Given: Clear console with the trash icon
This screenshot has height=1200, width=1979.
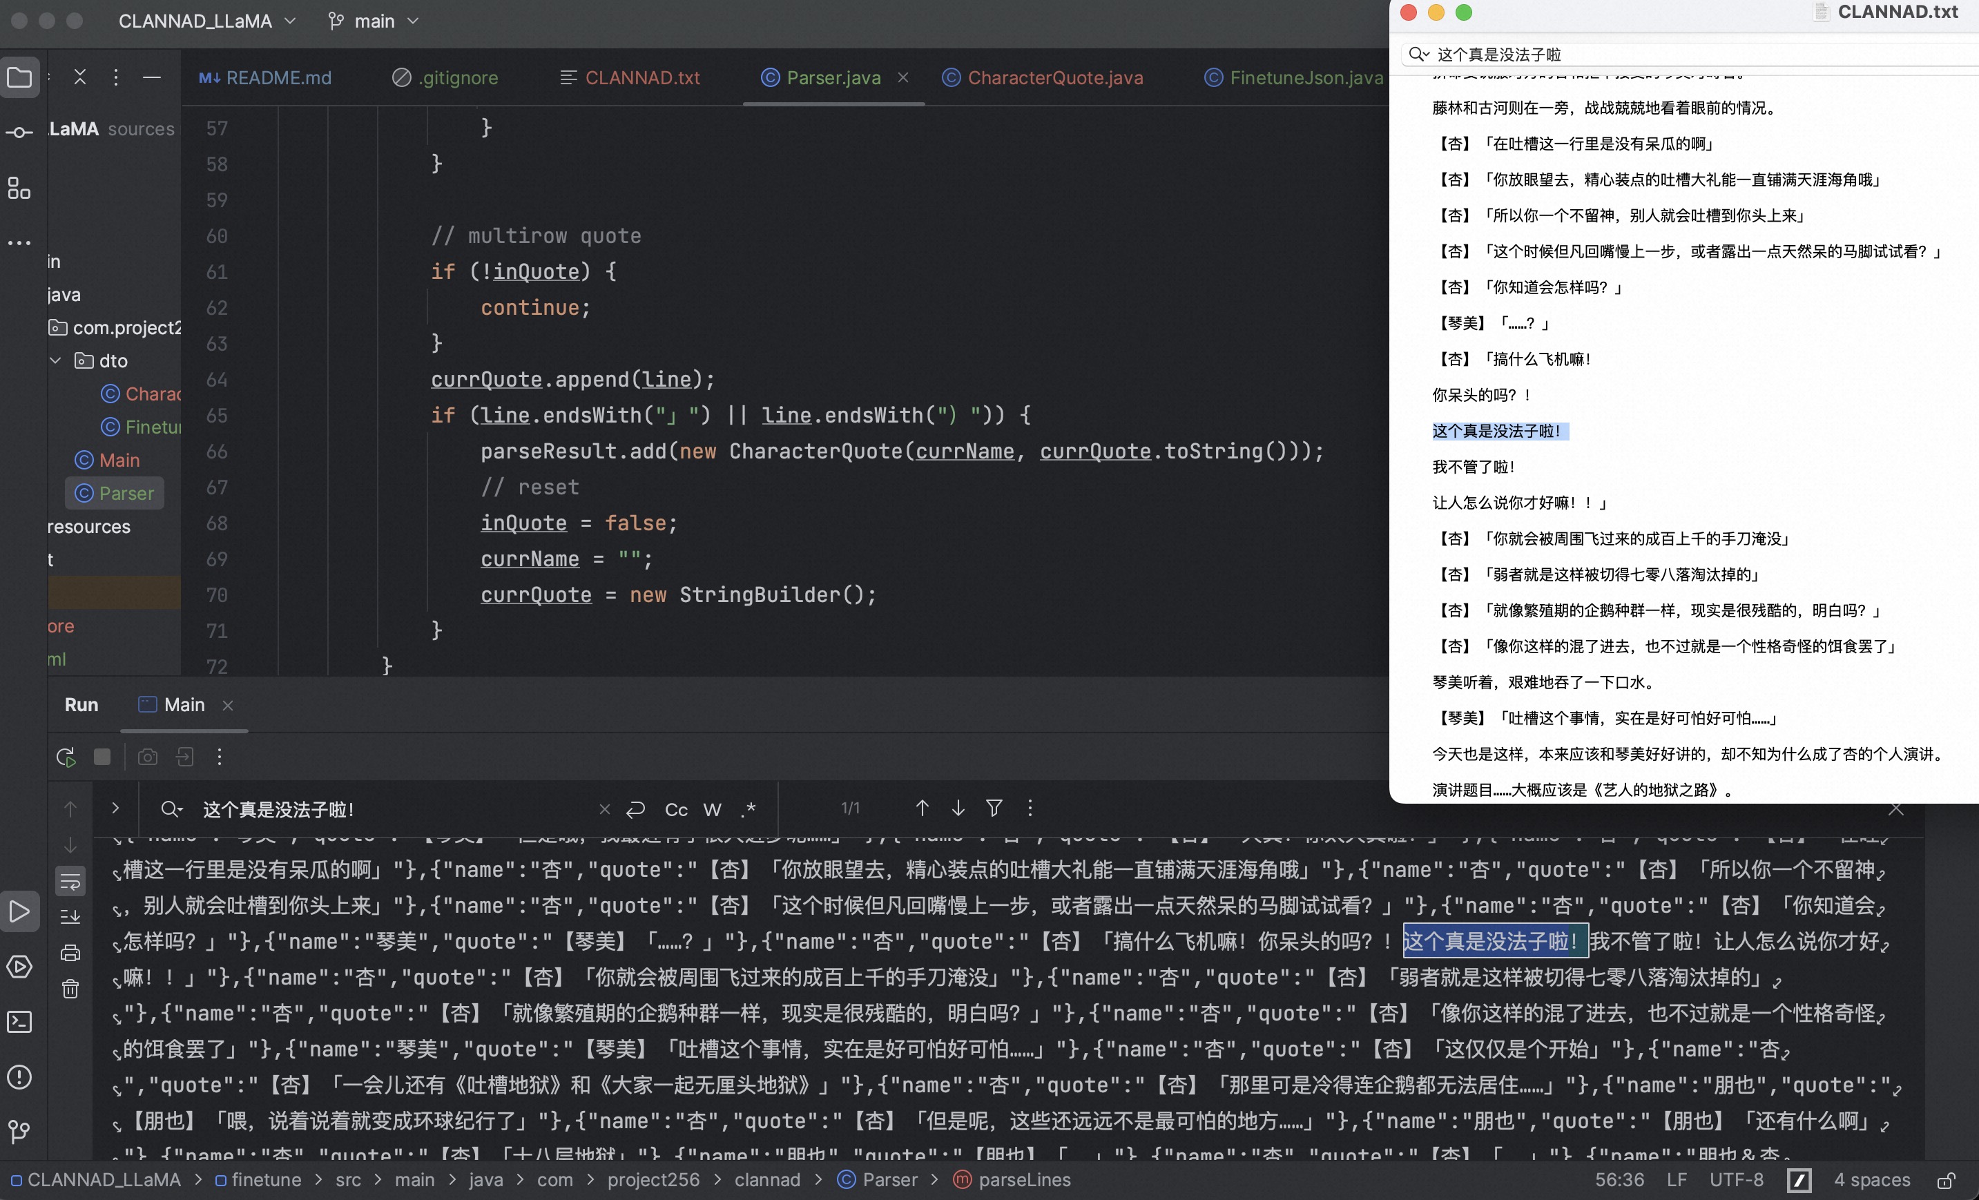Looking at the screenshot, I should 70,989.
